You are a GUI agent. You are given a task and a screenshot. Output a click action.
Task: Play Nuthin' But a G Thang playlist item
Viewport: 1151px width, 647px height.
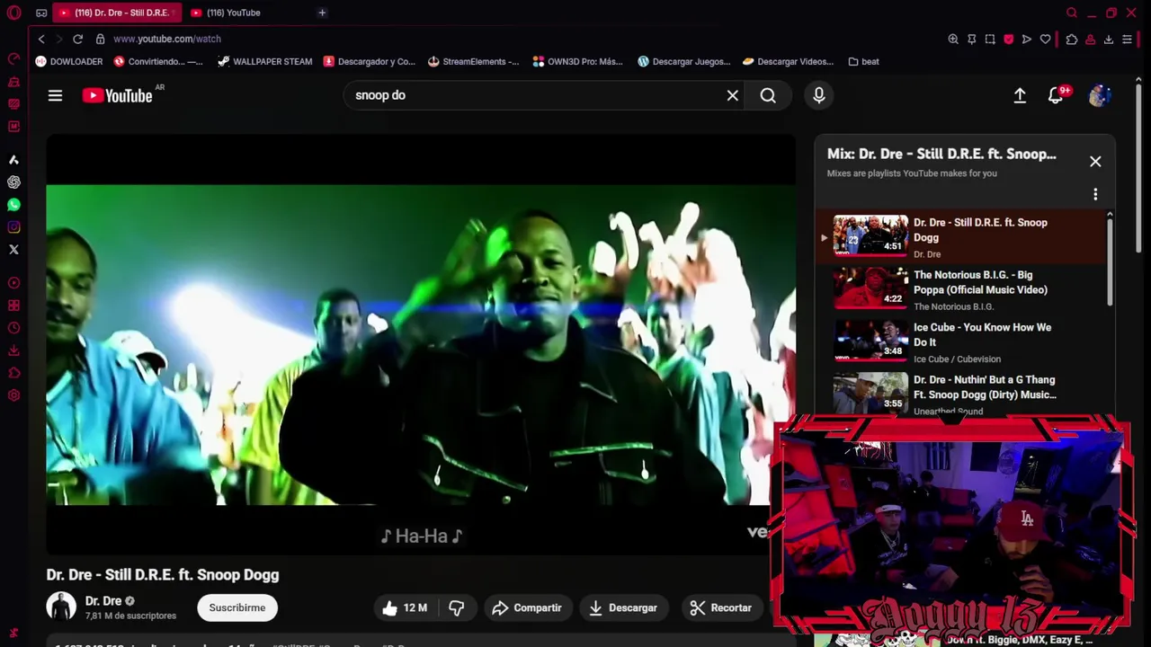tap(962, 394)
